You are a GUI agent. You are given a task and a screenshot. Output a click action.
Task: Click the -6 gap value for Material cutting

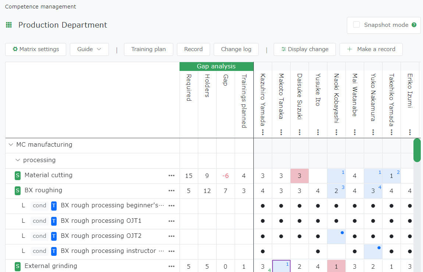click(x=225, y=176)
